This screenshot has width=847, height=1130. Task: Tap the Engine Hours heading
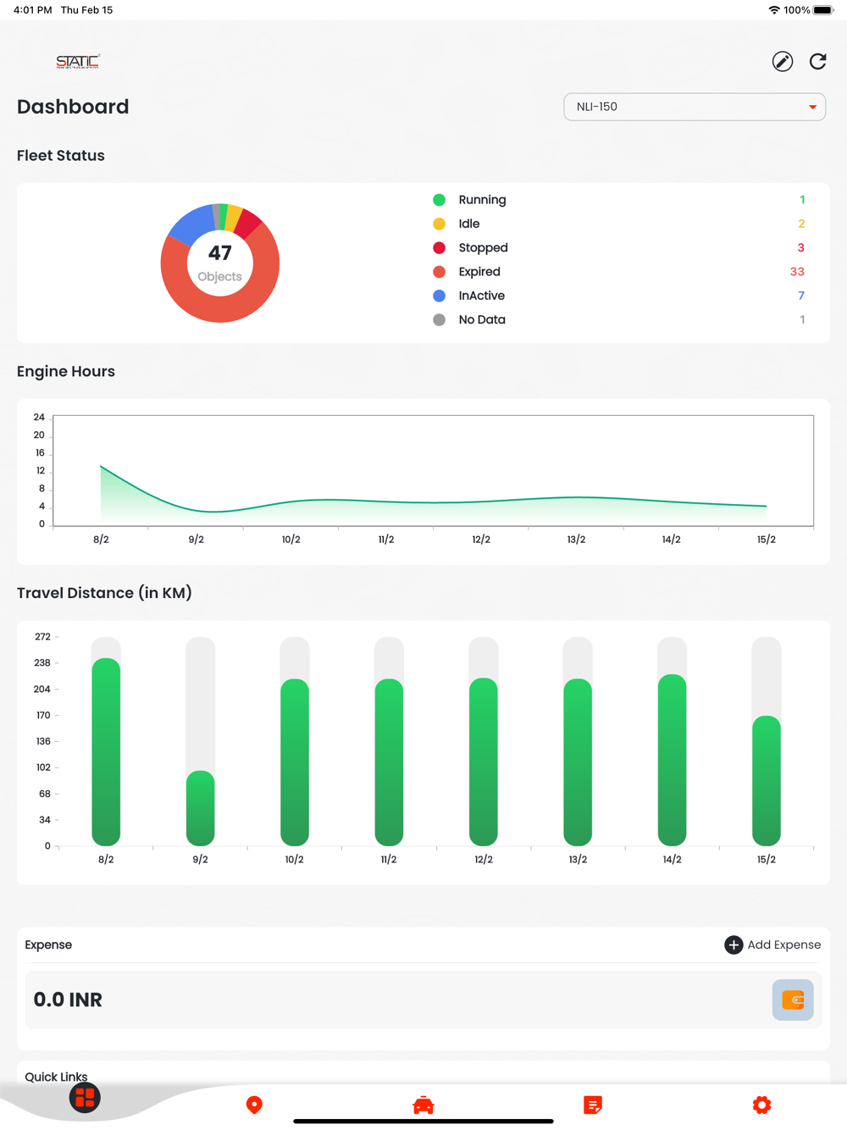pos(66,371)
